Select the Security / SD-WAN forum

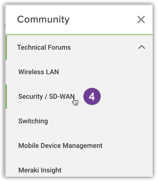[47, 97]
